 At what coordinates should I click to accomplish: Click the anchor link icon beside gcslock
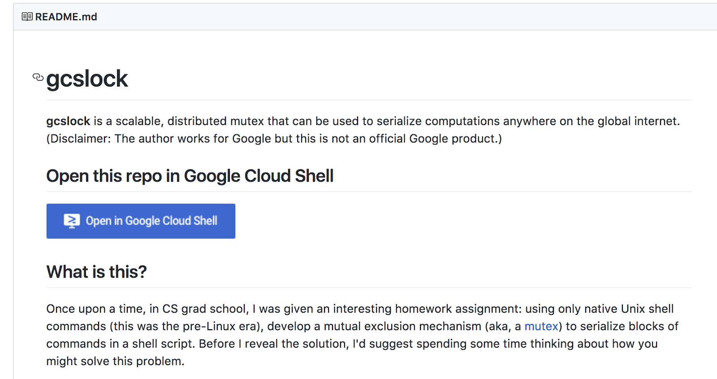[38, 77]
